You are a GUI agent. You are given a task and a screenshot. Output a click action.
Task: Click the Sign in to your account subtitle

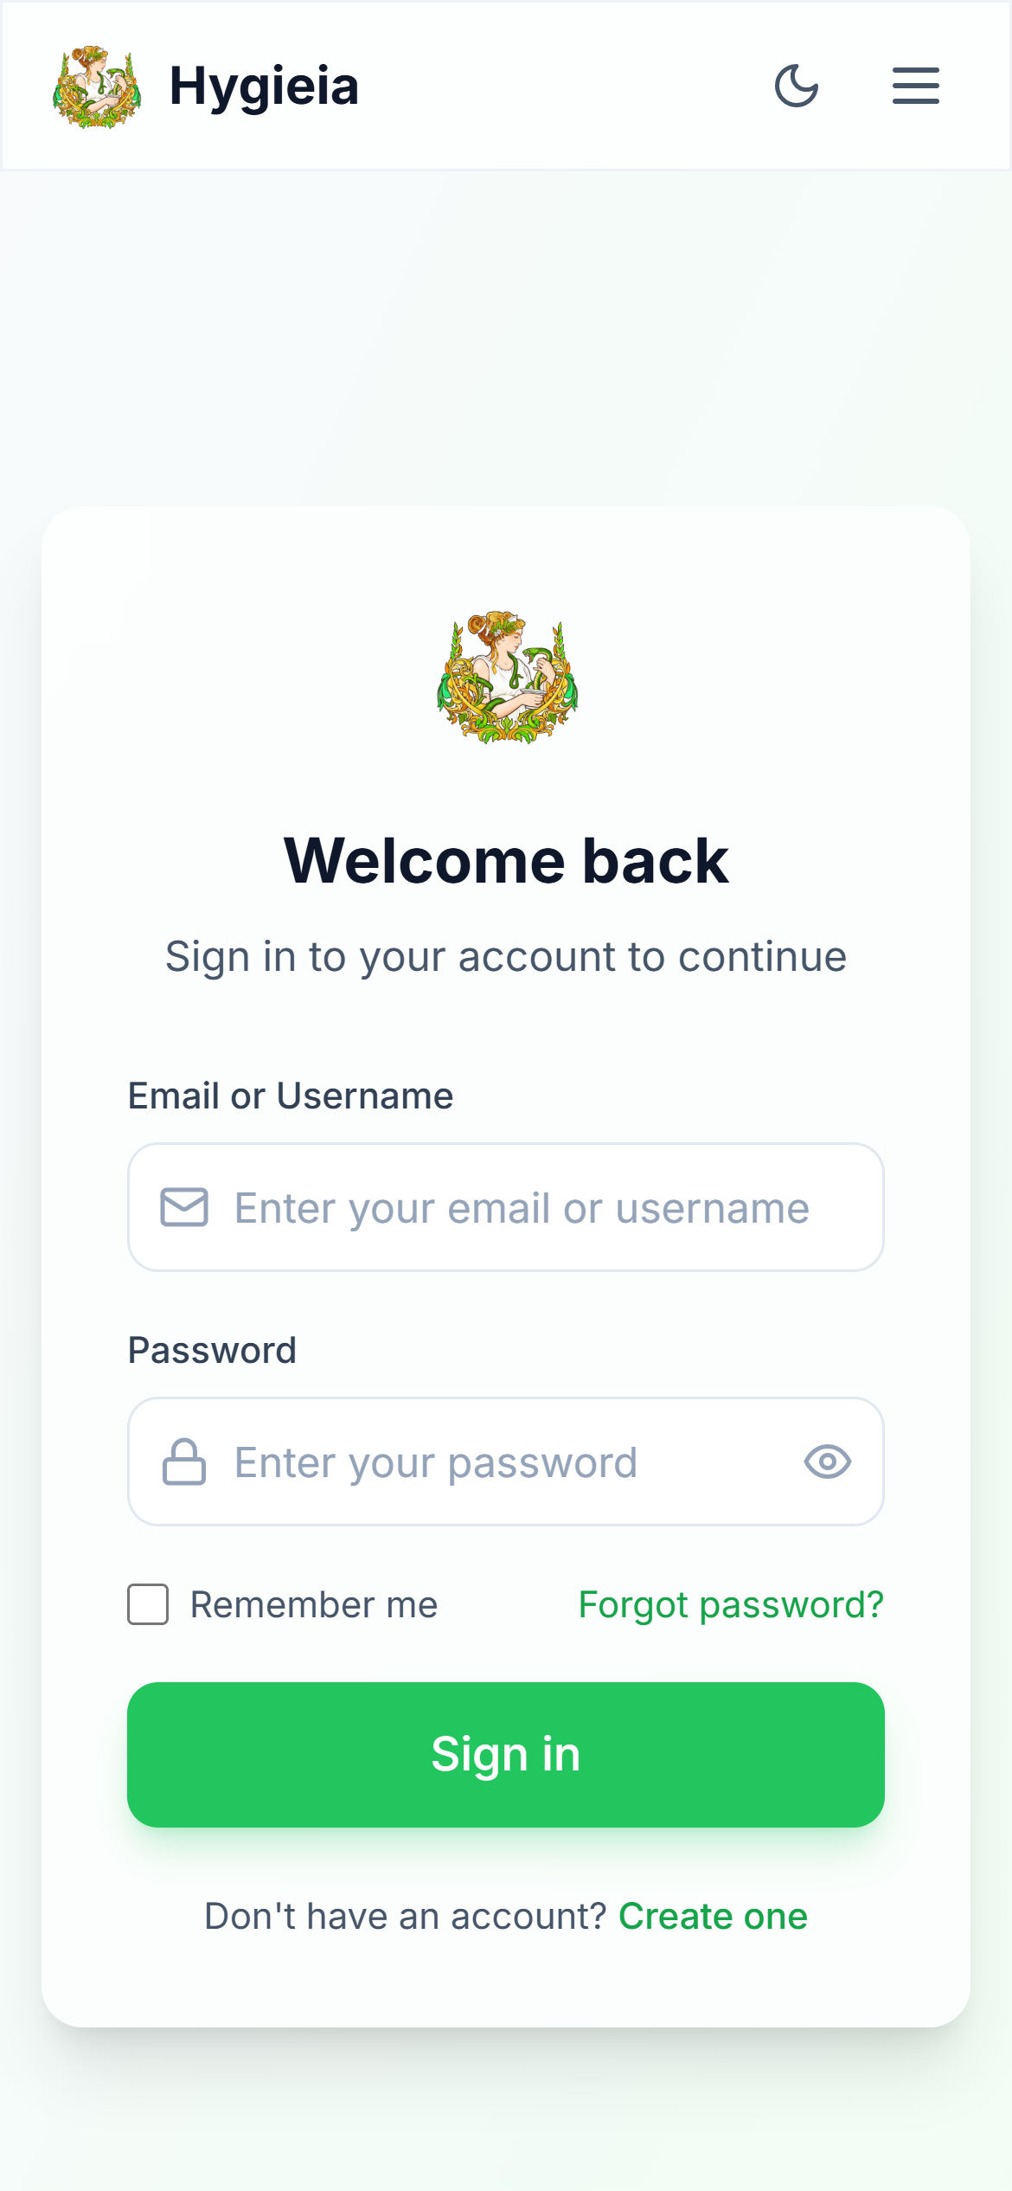[x=506, y=957]
